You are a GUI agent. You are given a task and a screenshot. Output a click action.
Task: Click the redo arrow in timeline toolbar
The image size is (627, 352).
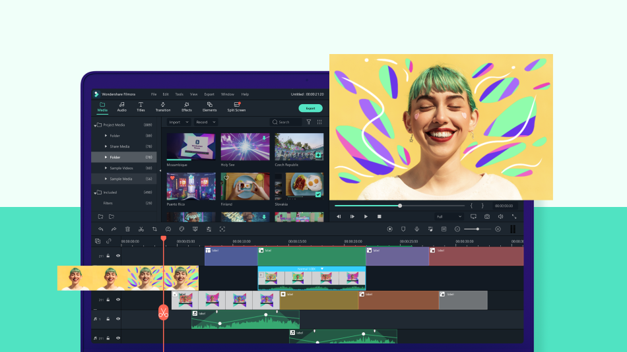pos(114,229)
